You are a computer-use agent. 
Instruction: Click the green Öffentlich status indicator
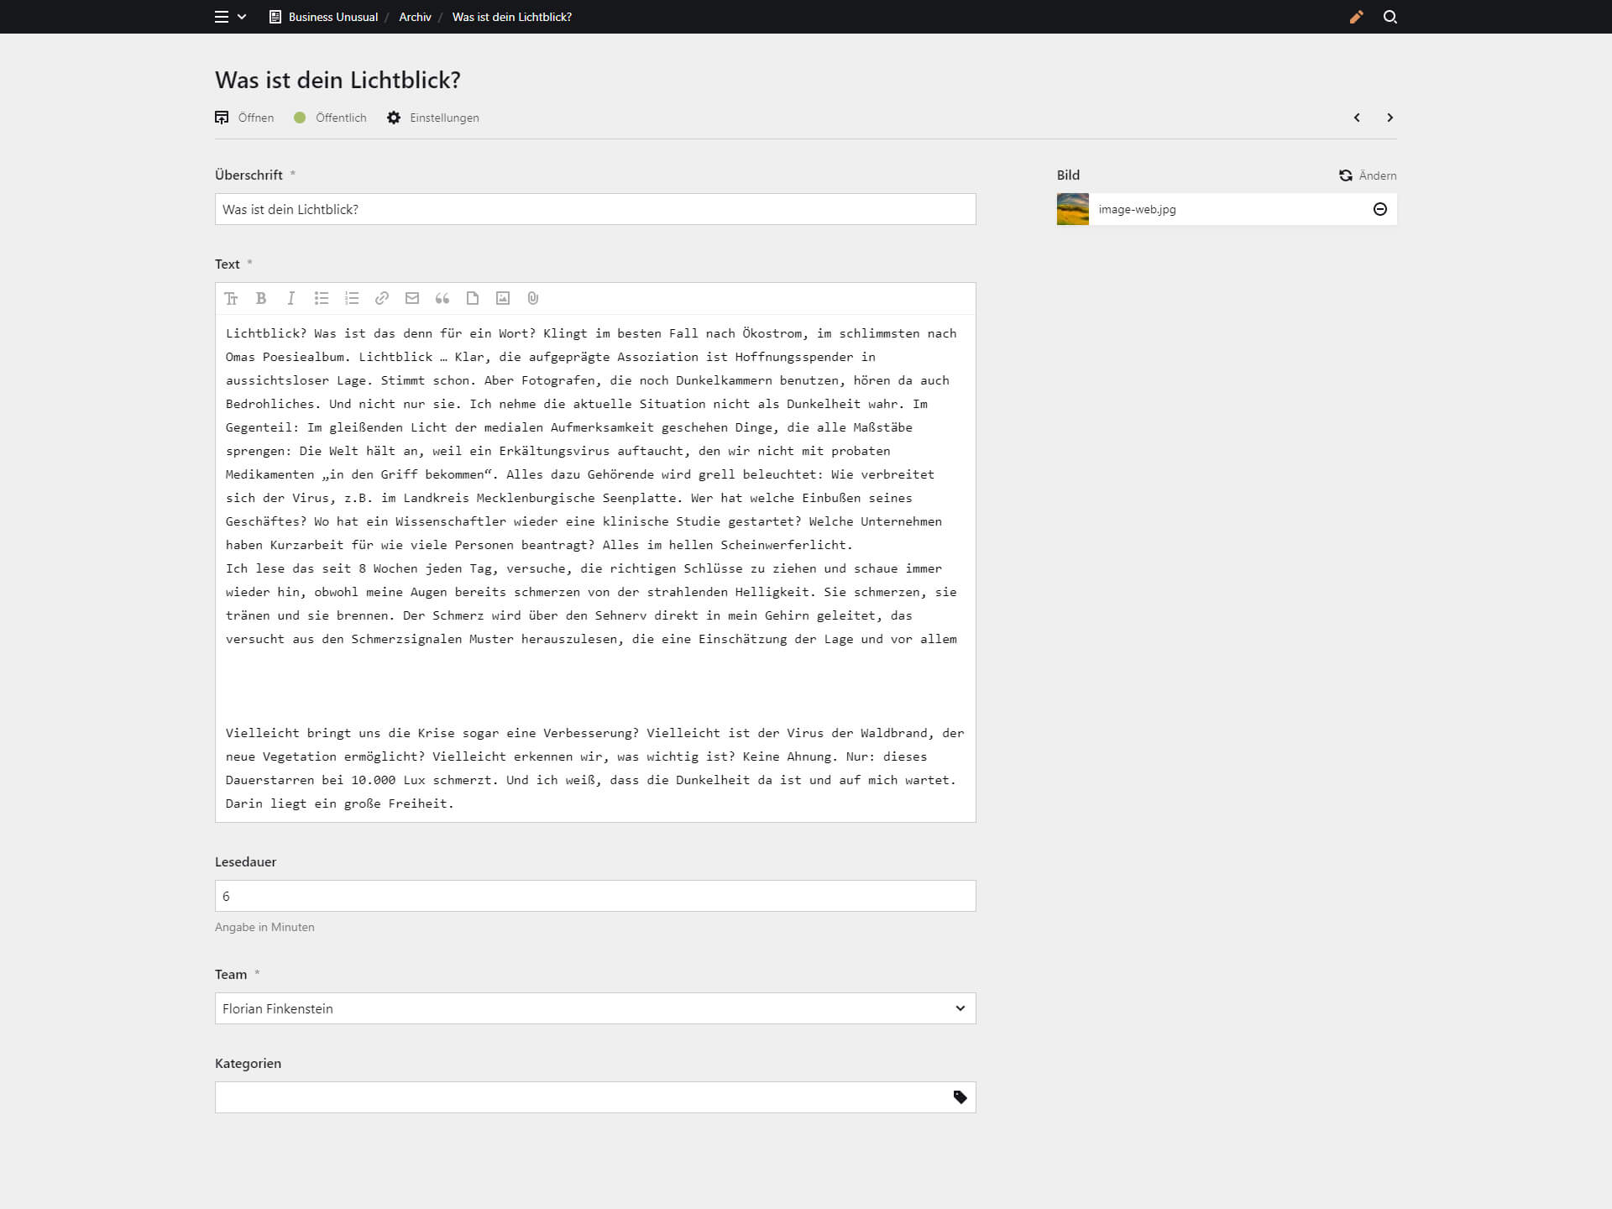click(x=300, y=118)
